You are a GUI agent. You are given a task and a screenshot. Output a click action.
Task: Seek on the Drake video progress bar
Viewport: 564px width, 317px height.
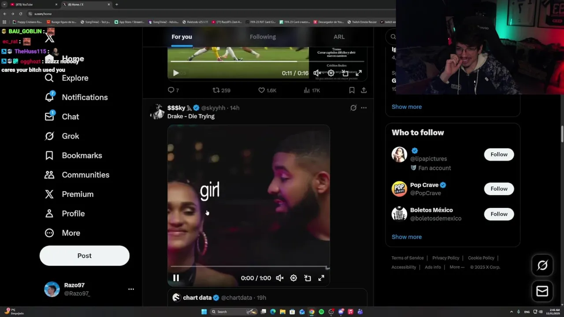coord(249,266)
